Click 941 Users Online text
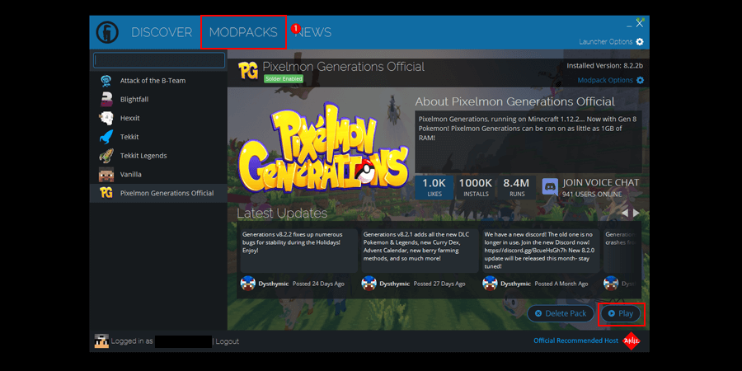The width and height of the screenshot is (742, 371). [x=592, y=194]
